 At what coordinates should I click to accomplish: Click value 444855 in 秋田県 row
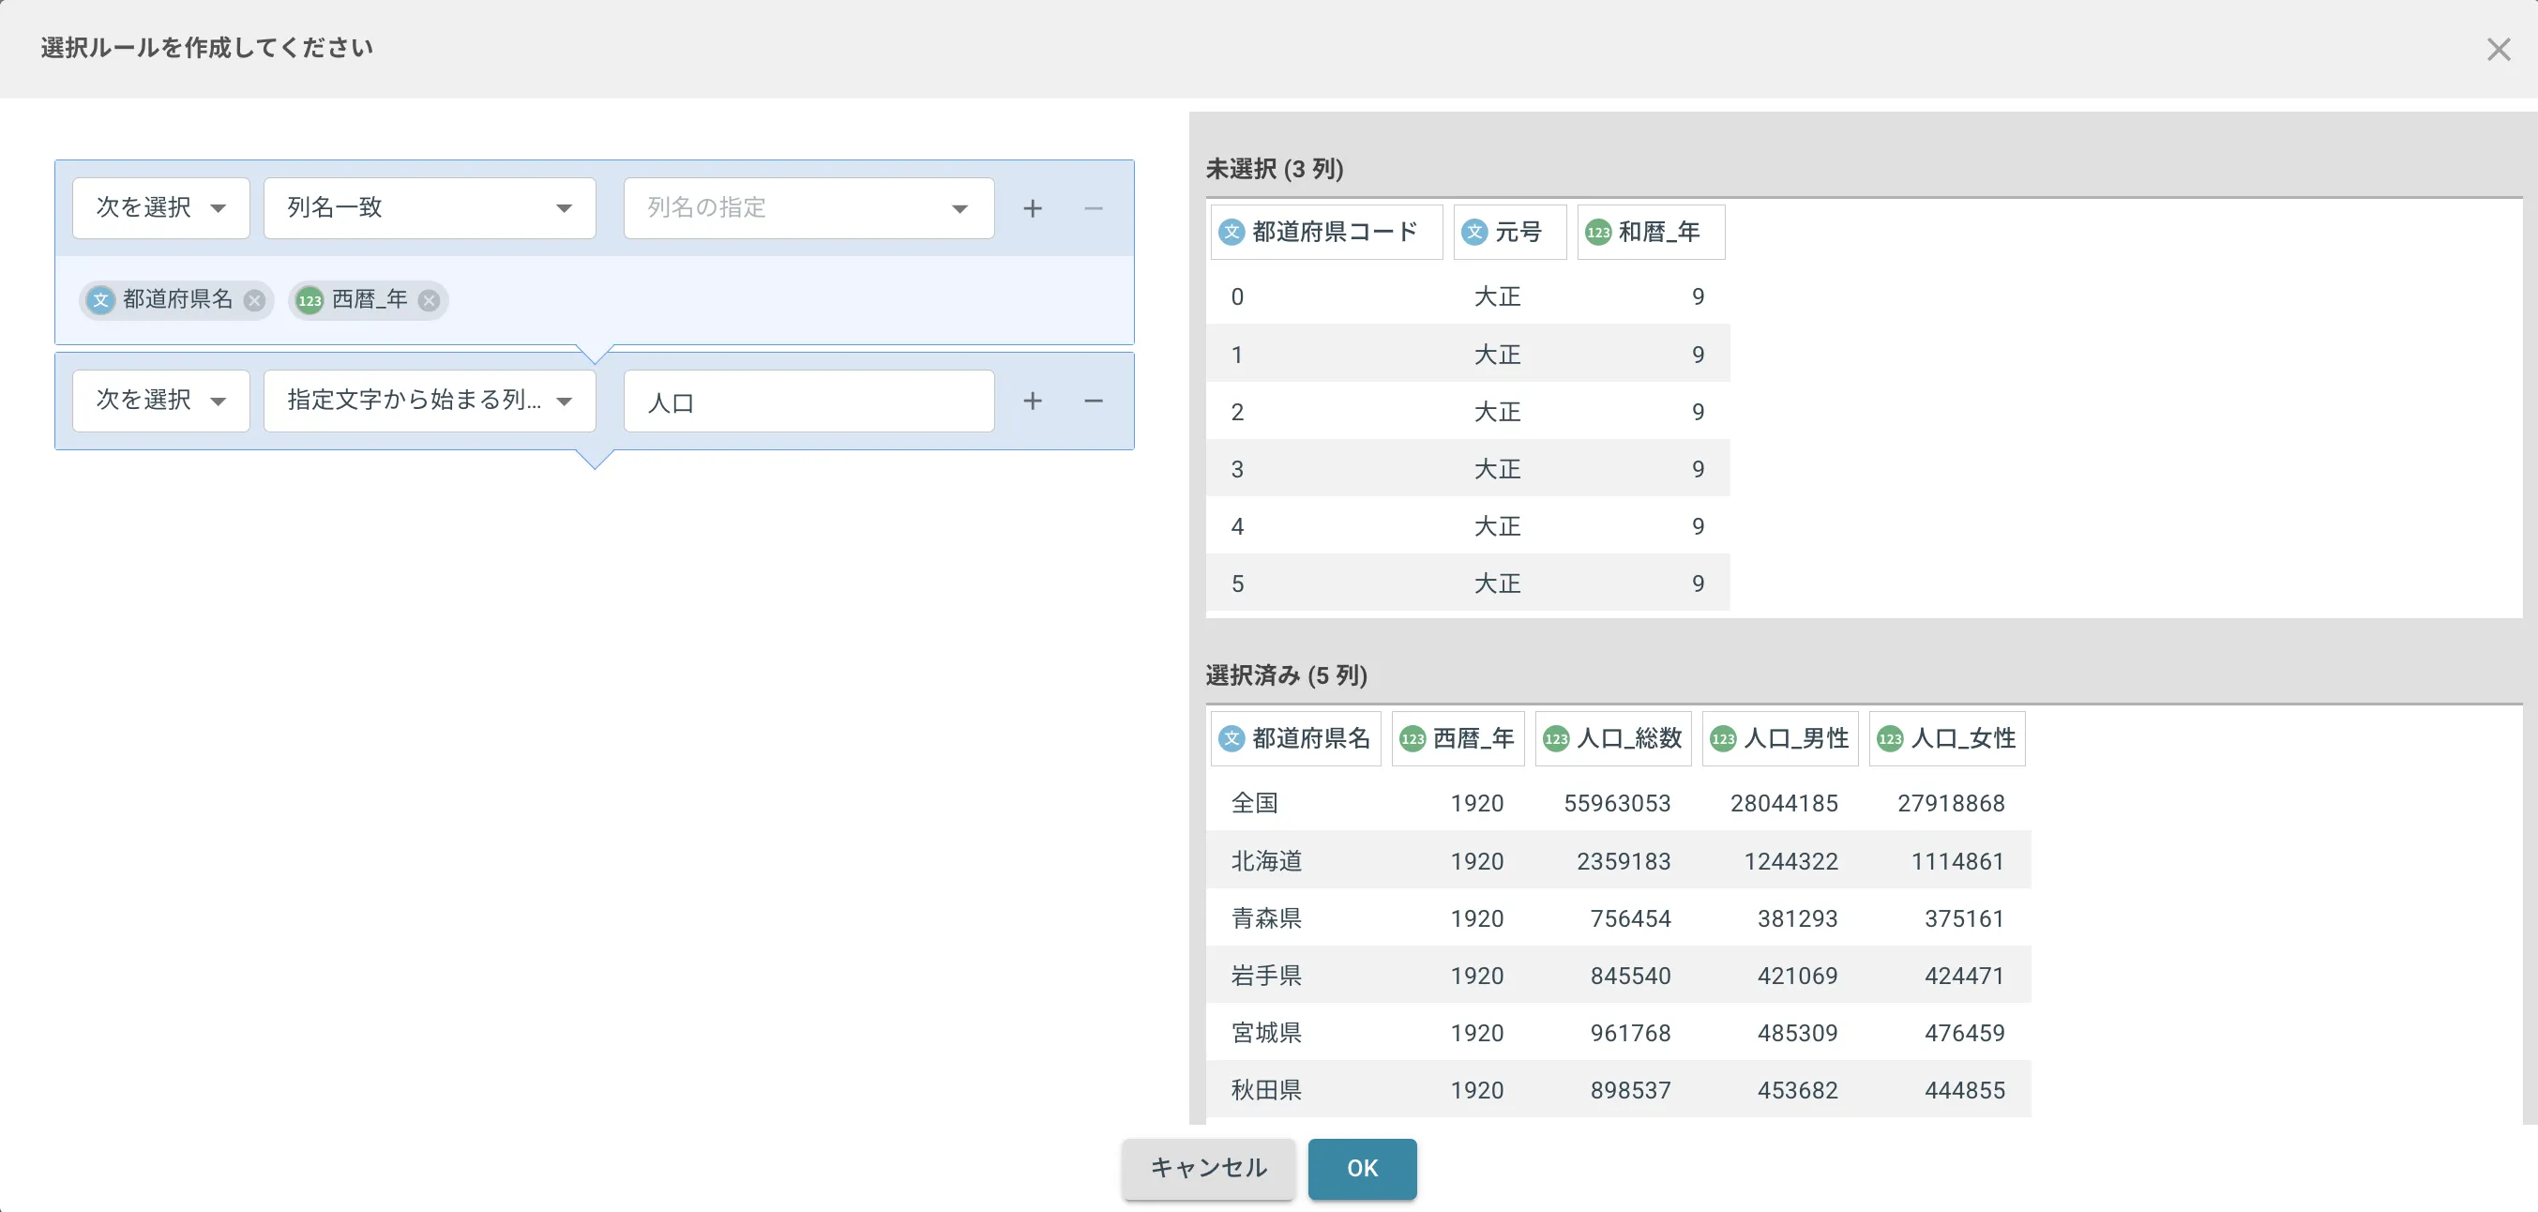[1965, 1090]
